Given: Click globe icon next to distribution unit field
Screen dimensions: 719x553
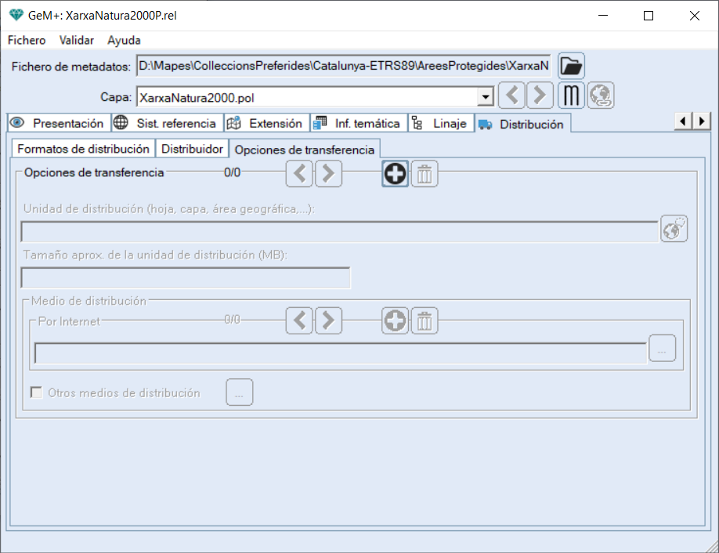Looking at the screenshot, I should (674, 230).
